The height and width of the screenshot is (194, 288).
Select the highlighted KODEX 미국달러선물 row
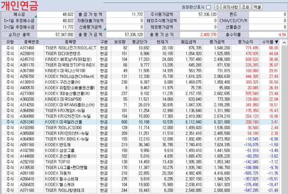(140, 122)
